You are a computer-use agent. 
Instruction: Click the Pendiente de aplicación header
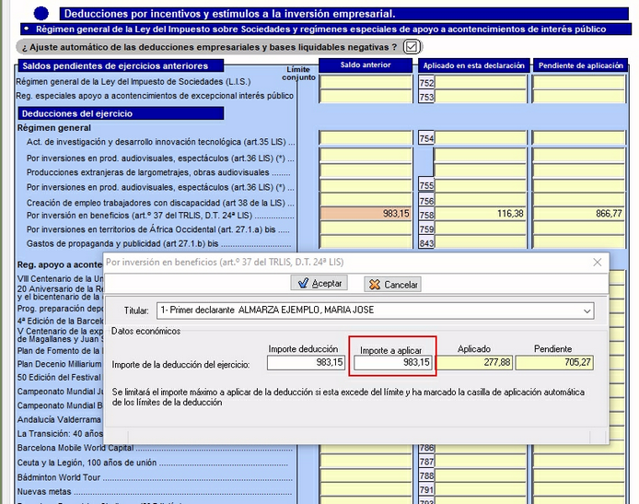pyautogui.click(x=581, y=65)
